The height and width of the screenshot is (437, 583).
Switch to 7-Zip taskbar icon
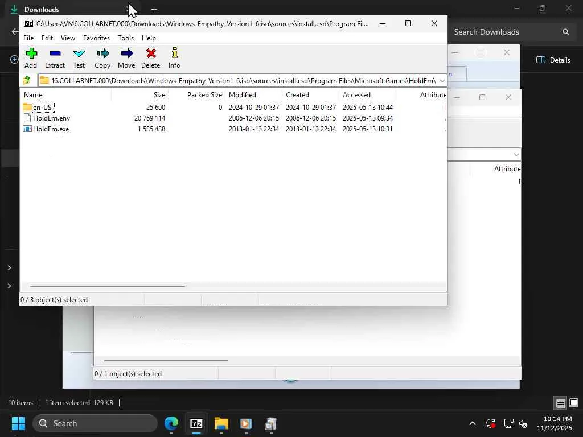click(196, 423)
